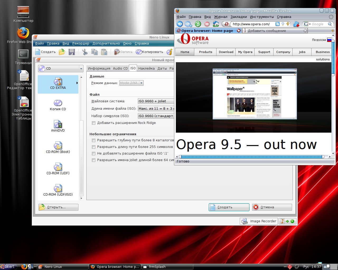Click the scissors cut icon in Nero
This screenshot has height=270, width=338.
pyautogui.click(x=85, y=52)
